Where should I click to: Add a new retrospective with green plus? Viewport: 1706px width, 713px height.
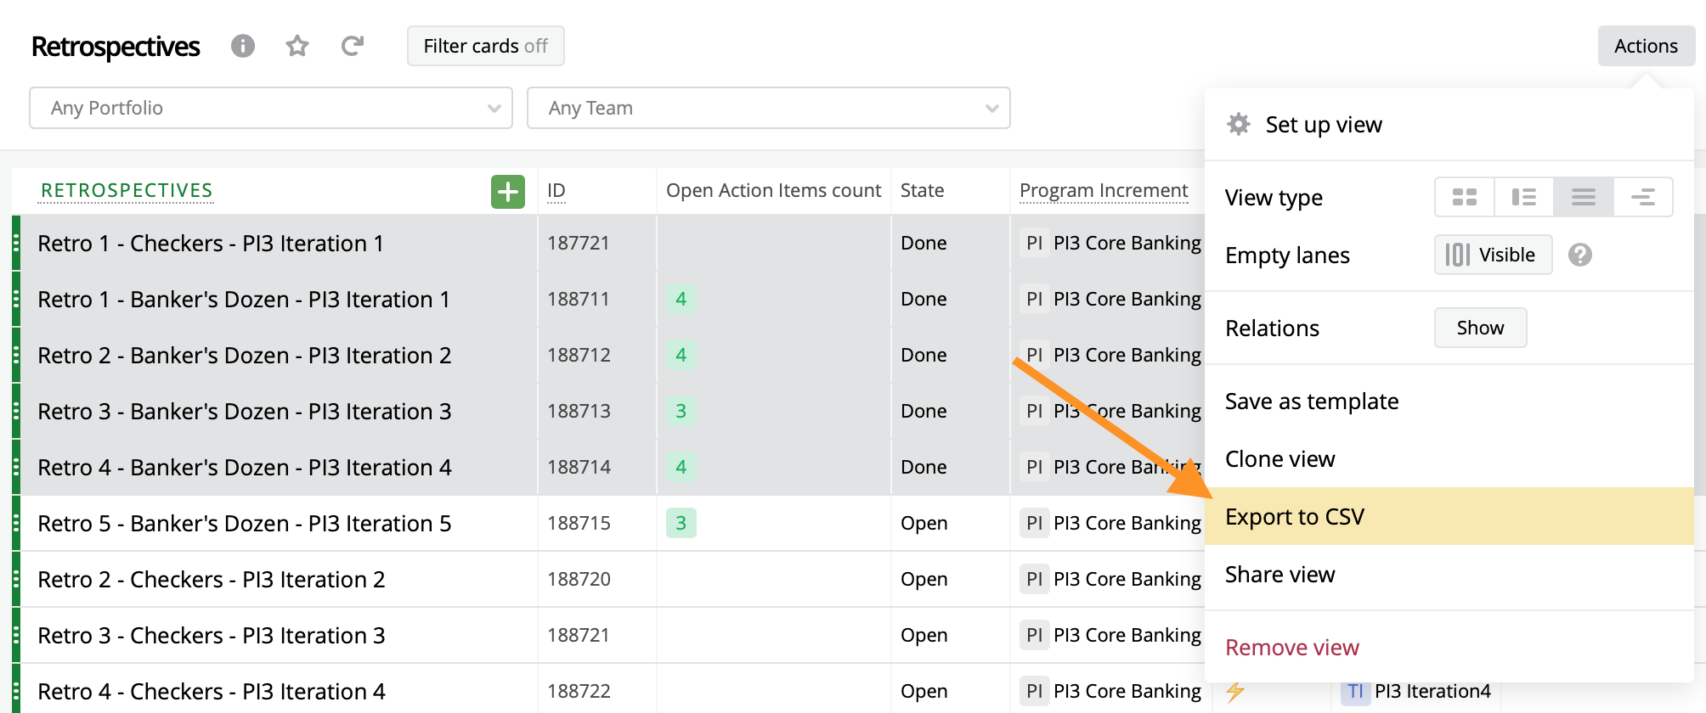click(507, 192)
